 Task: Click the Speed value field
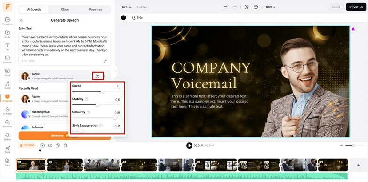118,87
